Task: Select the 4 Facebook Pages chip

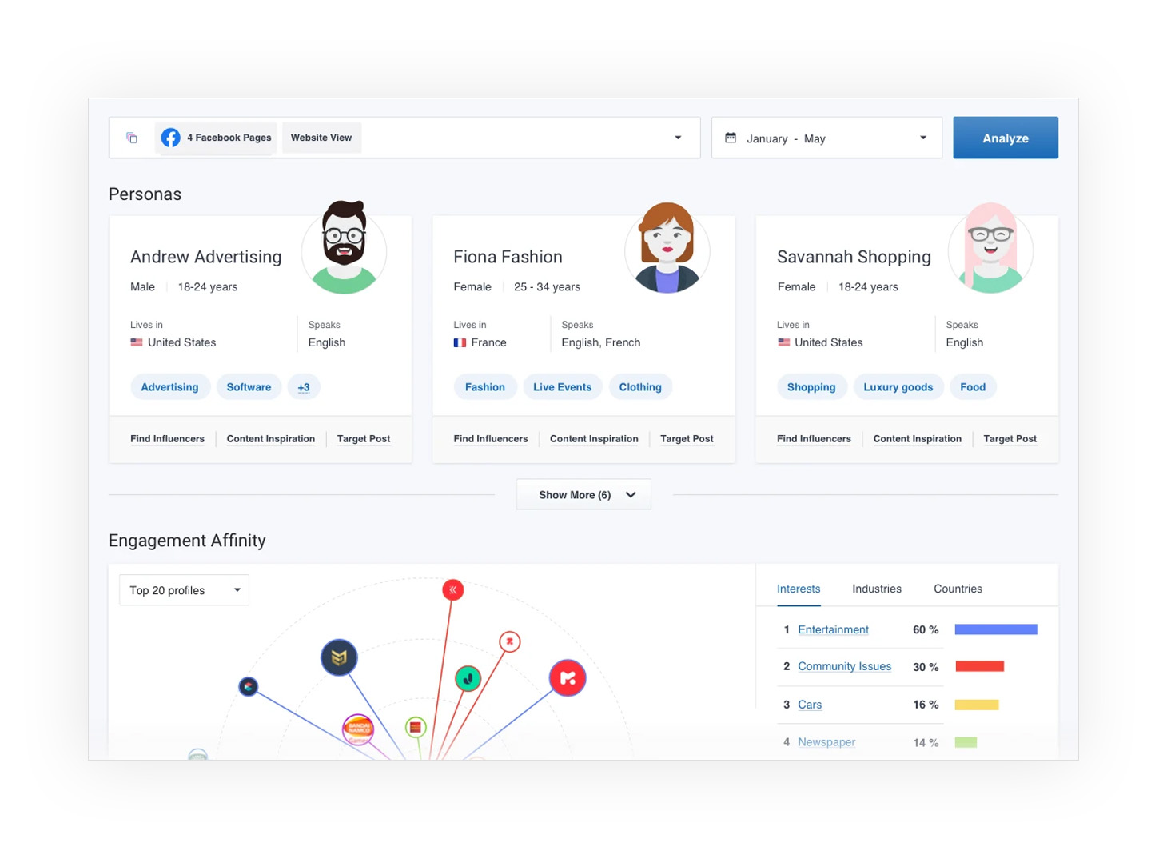Action: (x=216, y=138)
